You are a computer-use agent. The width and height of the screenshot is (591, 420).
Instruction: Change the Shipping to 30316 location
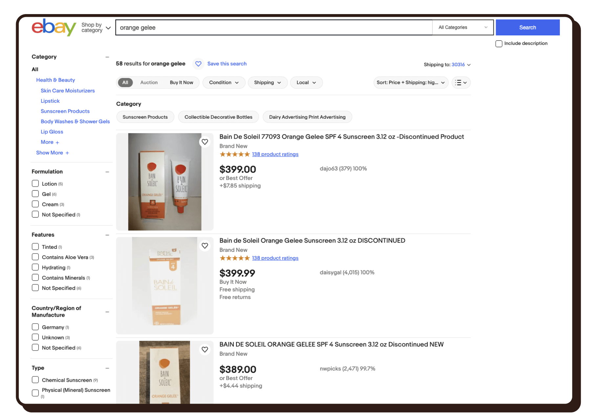461,65
